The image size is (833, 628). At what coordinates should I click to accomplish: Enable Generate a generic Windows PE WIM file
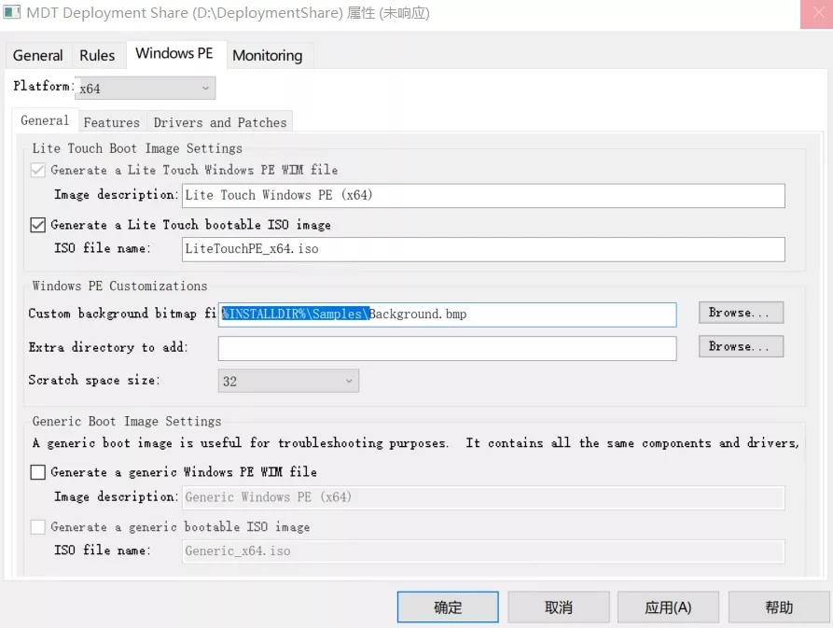coord(38,472)
